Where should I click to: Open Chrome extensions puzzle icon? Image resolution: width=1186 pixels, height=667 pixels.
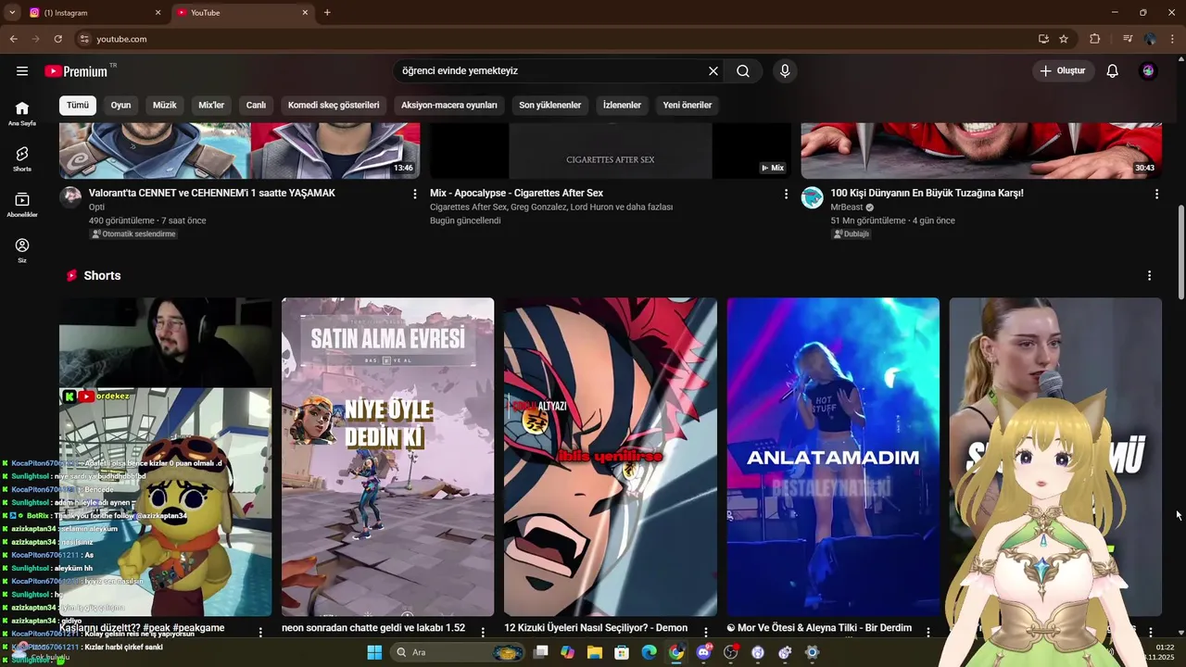click(x=1095, y=39)
